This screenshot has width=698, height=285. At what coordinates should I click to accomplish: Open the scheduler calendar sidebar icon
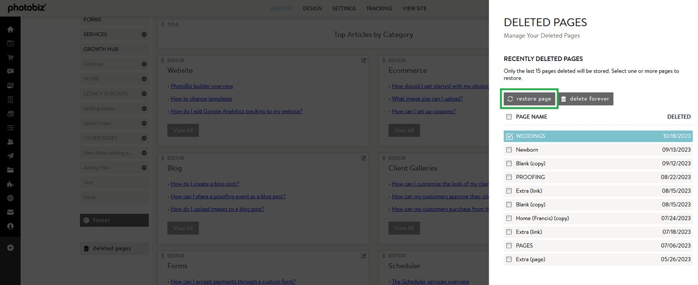point(10,113)
